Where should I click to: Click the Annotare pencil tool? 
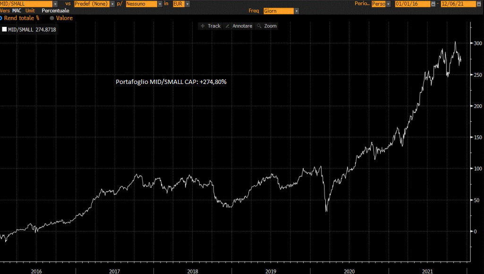[239, 26]
